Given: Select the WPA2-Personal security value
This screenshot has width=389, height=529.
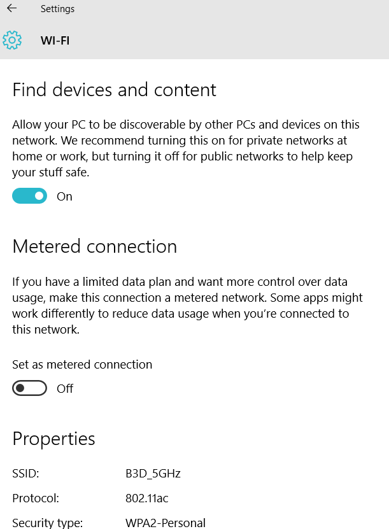Looking at the screenshot, I should click(x=166, y=523).
